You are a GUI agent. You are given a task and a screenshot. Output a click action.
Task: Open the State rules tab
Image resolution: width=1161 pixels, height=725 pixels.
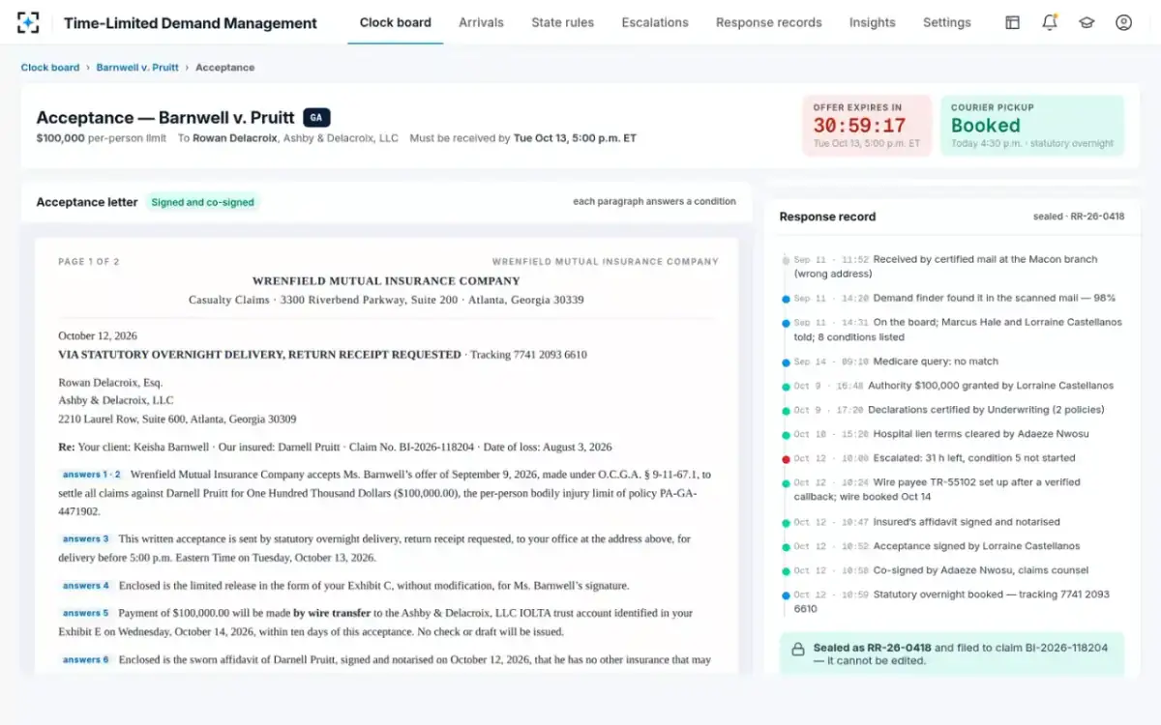click(x=563, y=22)
